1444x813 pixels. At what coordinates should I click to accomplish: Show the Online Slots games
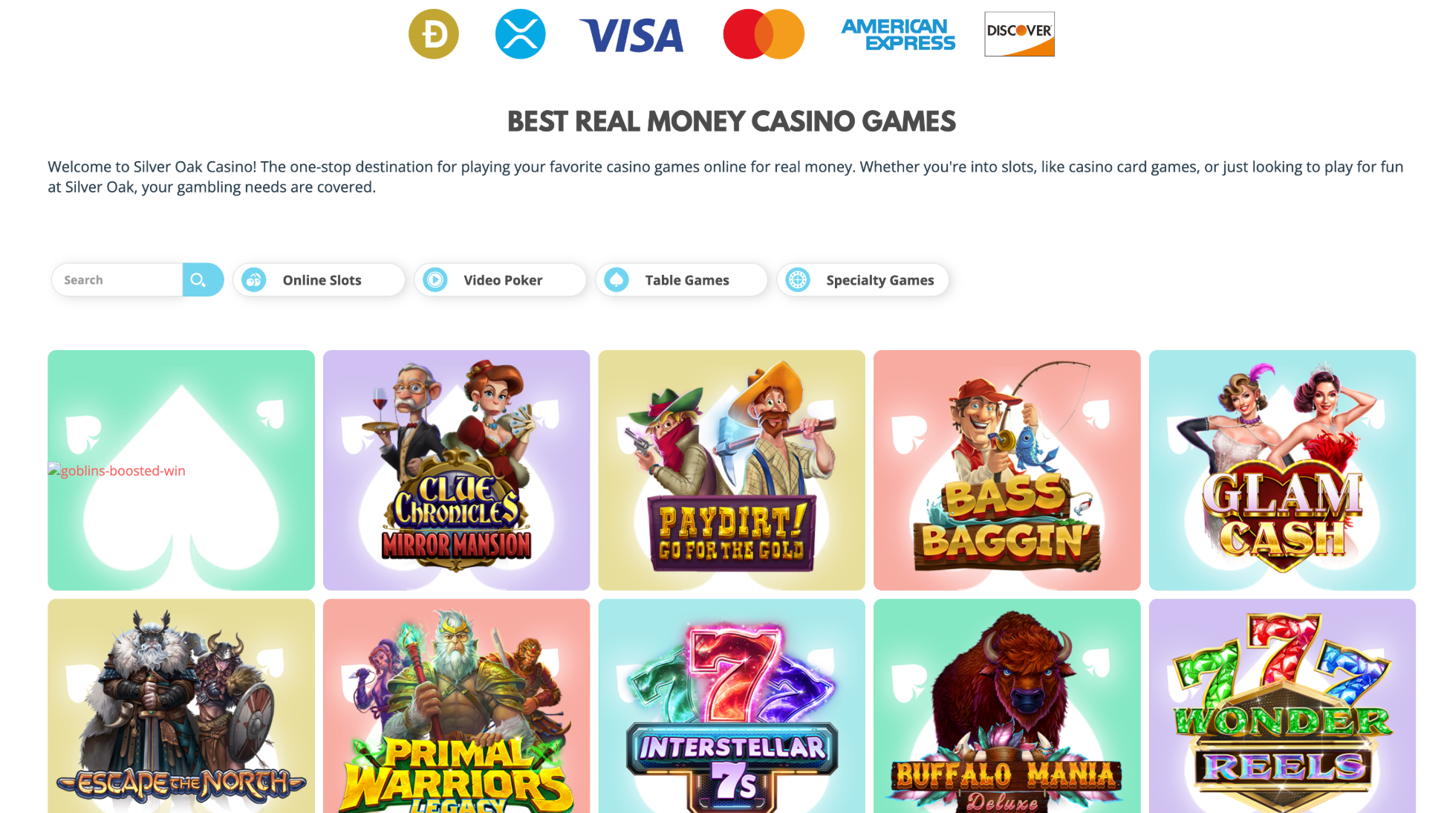click(x=319, y=280)
